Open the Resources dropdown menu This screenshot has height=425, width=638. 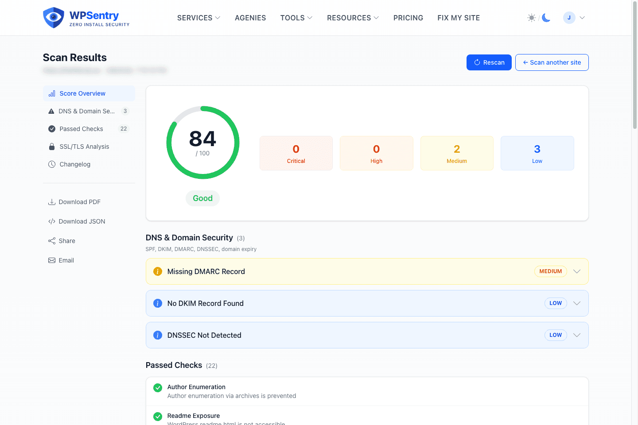click(353, 18)
